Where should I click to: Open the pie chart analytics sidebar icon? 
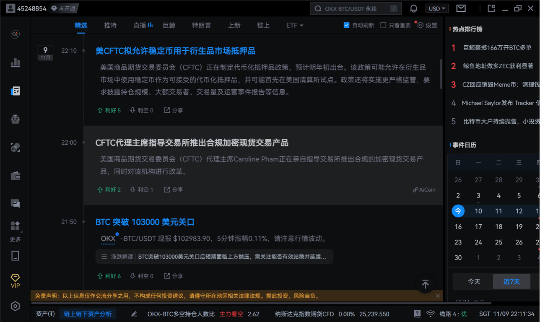tap(15, 147)
